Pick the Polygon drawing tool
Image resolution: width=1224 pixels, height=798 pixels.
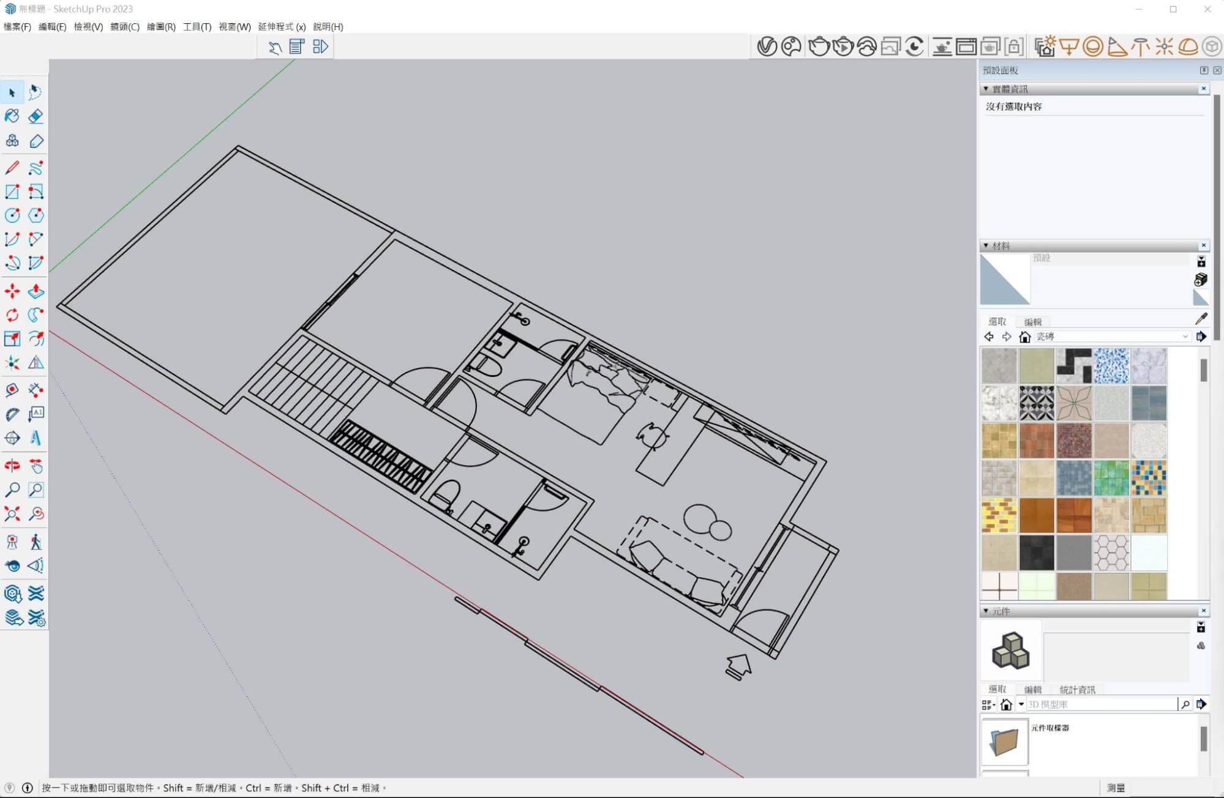tap(36, 215)
